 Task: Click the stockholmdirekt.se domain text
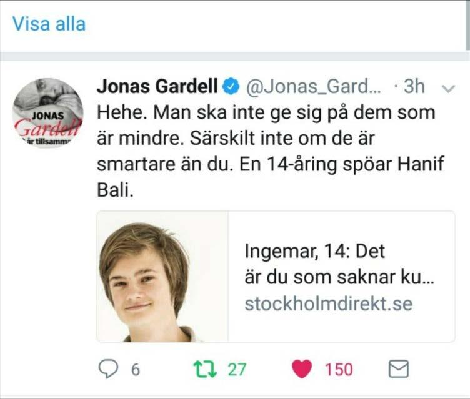(329, 303)
